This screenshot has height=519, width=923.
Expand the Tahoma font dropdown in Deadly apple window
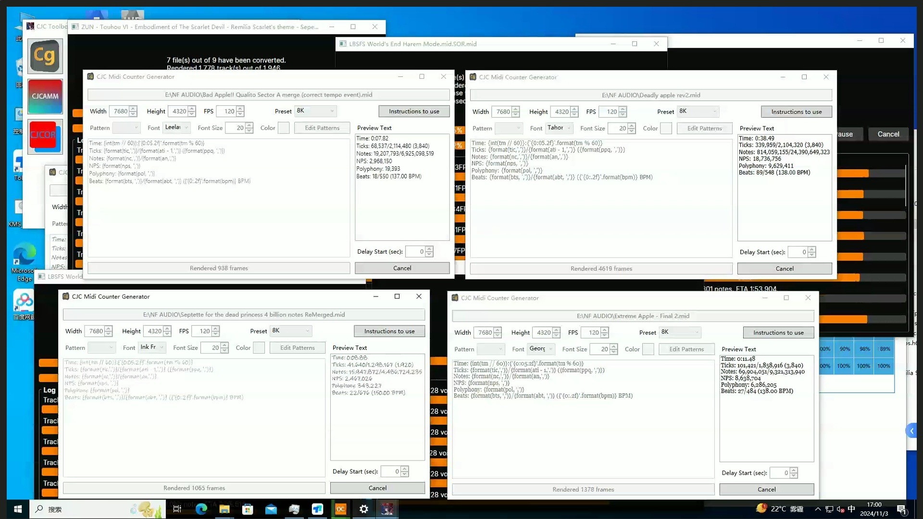(x=559, y=128)
